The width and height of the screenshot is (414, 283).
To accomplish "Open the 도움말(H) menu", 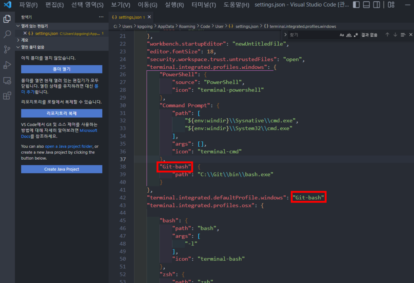I will pos(236,5).
